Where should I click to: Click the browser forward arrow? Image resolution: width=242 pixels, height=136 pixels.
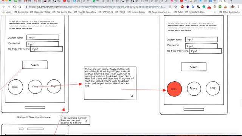tap(9, 7)
